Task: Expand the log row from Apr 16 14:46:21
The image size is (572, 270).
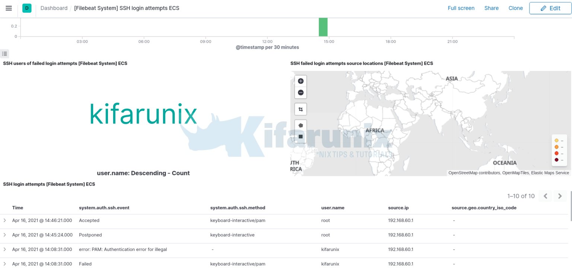Action: (4, 220)
